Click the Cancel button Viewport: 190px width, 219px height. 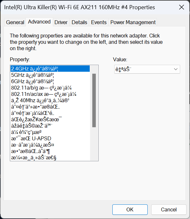tap(169, 209)
